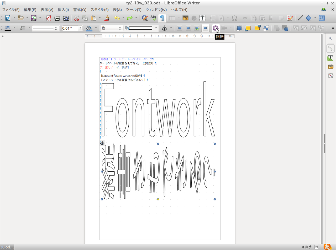The image size is (336, 250).
Task: Open Find and Replace
Action: [145, 18]
